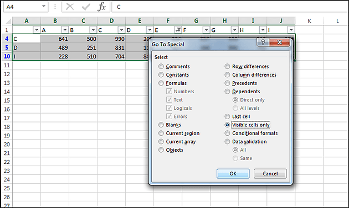The image size is (349, 208).
Task: Open filter dropdown for header H
Action: point(263,30)
